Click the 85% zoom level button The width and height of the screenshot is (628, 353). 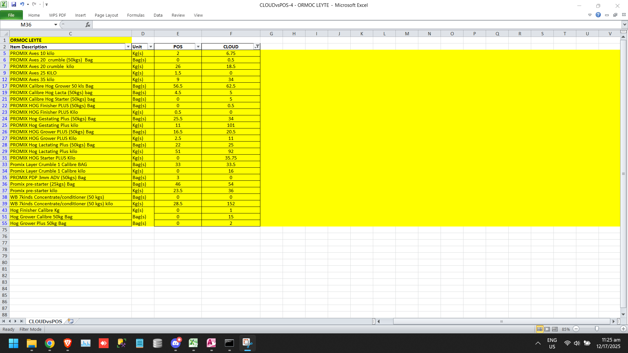point(566,329)
